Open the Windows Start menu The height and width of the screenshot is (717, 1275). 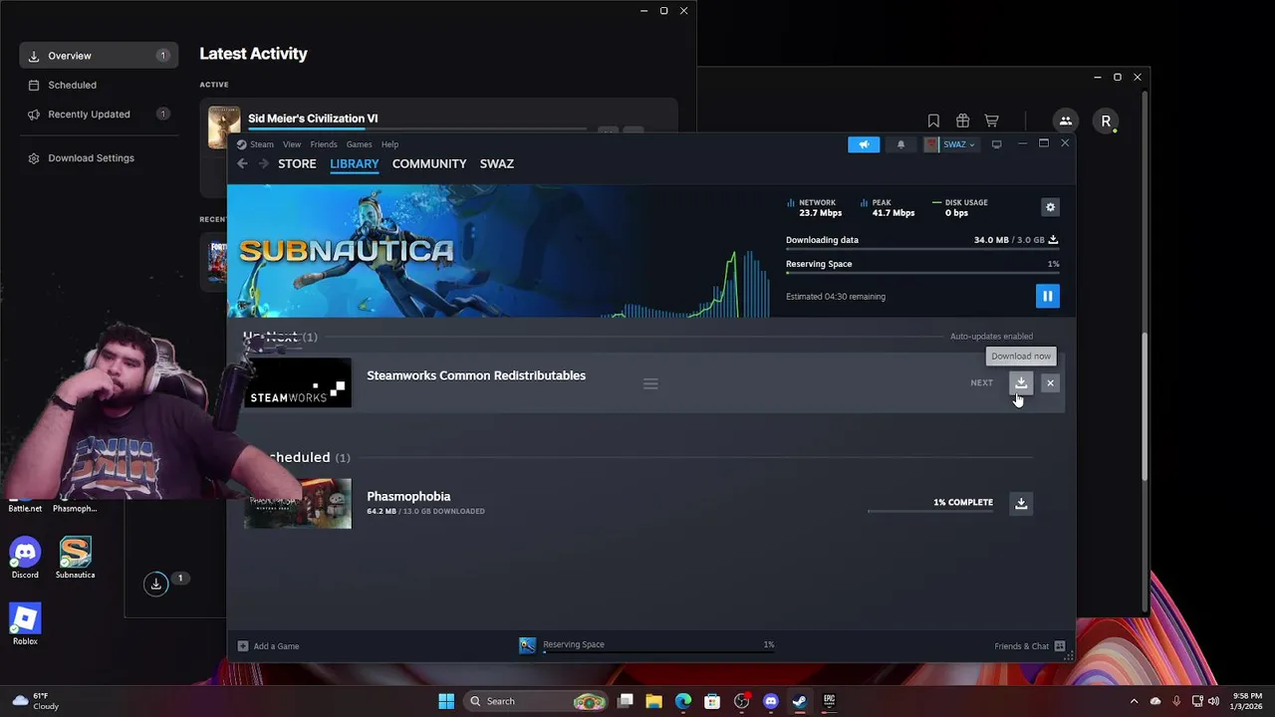pyautogui.click(x=446, y=701)
